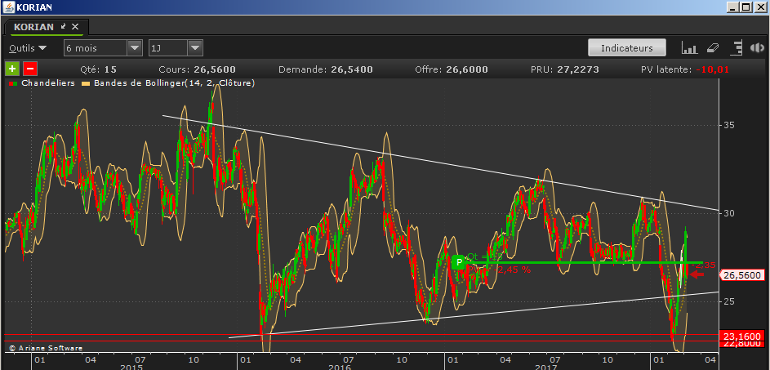Screen dimensions: 770x370
Task: Click the green plus buy button
Action: (12, 69)
